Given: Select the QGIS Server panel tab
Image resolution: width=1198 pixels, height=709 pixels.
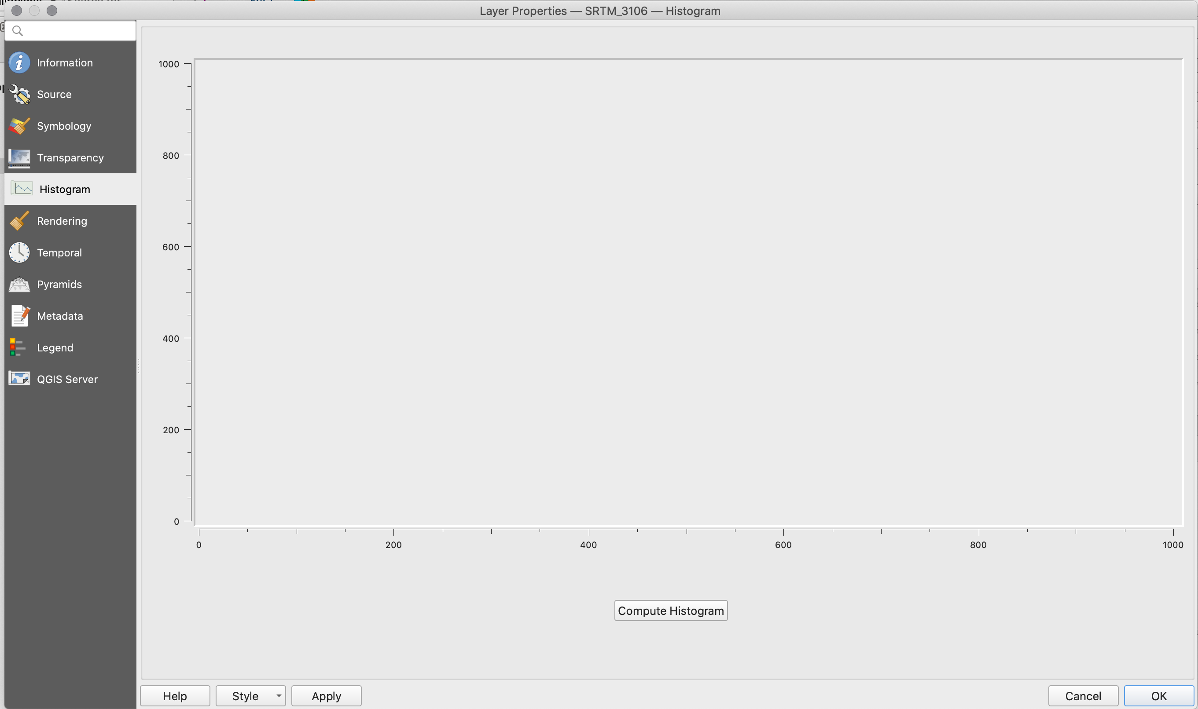Looking at the screenshot, I should [67, 378].
